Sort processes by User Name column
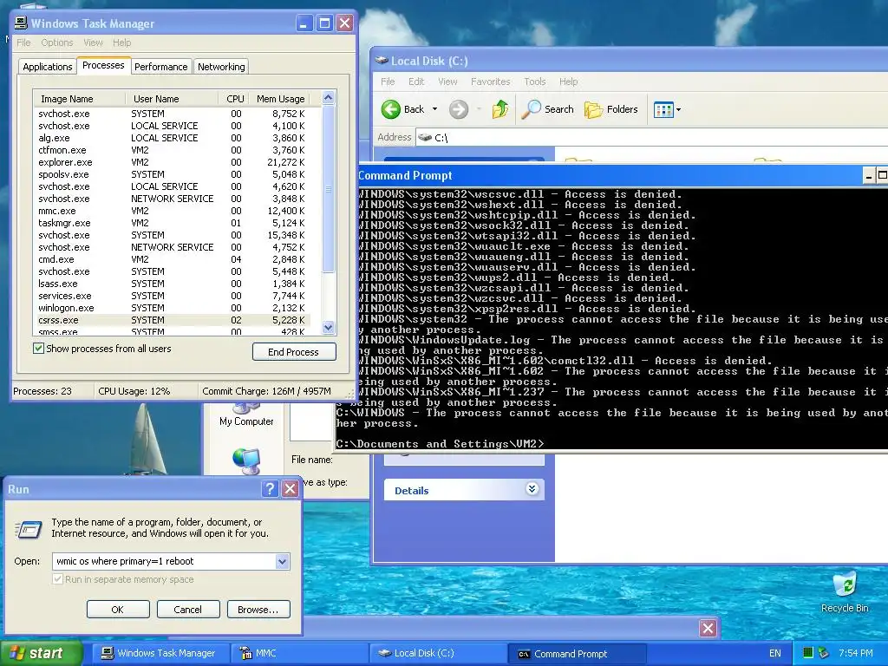Image resolution: width=888 pixels, height=666 pixels. click(172, 99)
